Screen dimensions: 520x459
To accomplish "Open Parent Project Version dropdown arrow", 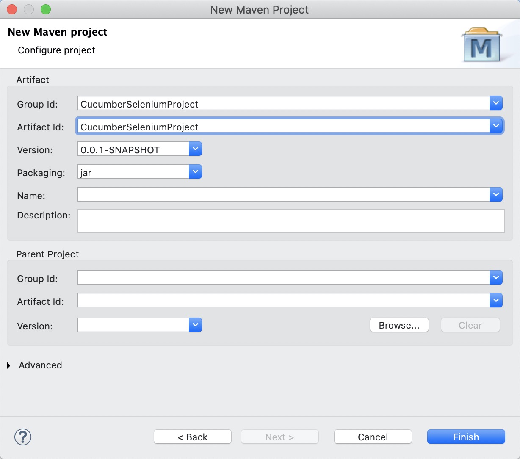I will pos(195,325).
